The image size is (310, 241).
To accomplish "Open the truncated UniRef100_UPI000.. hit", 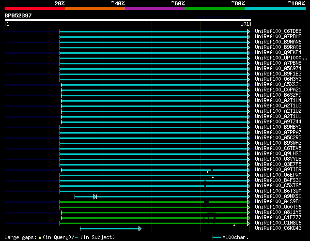I will pos(281,58).
